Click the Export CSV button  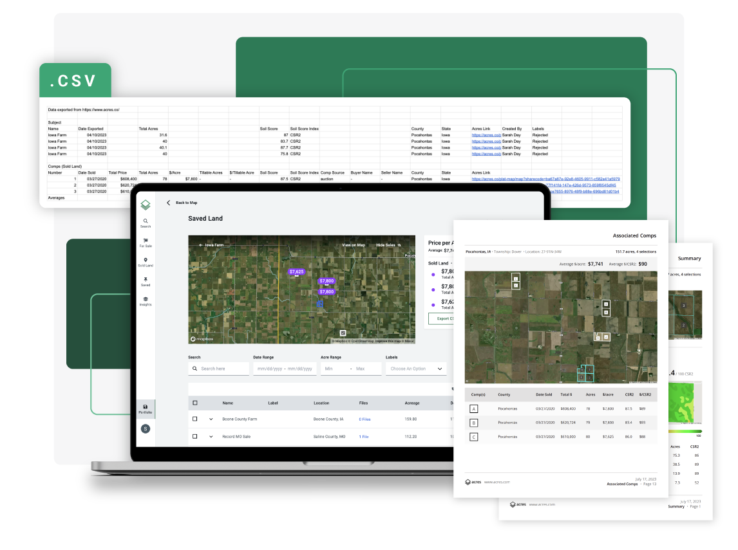(x=443, y=318)
